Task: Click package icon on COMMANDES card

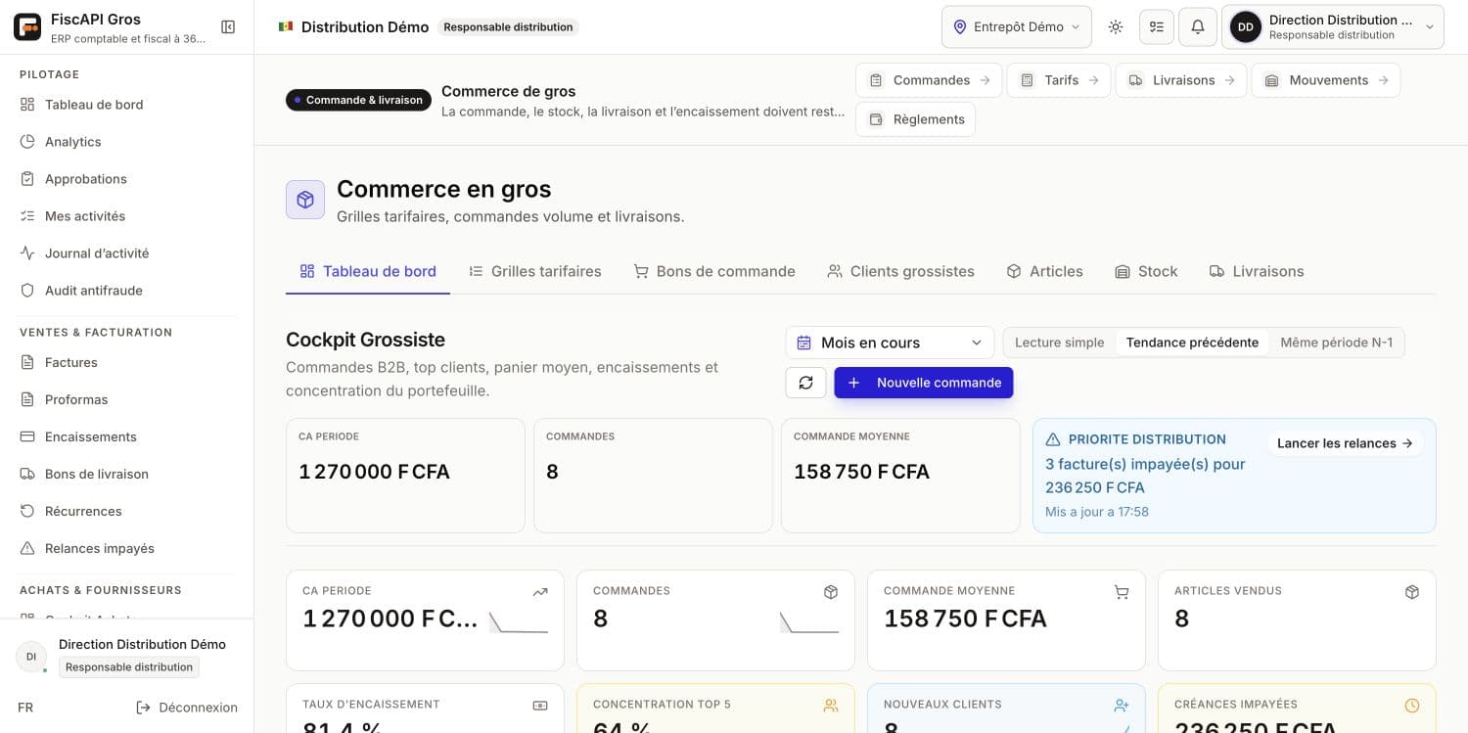Action: 831,592
